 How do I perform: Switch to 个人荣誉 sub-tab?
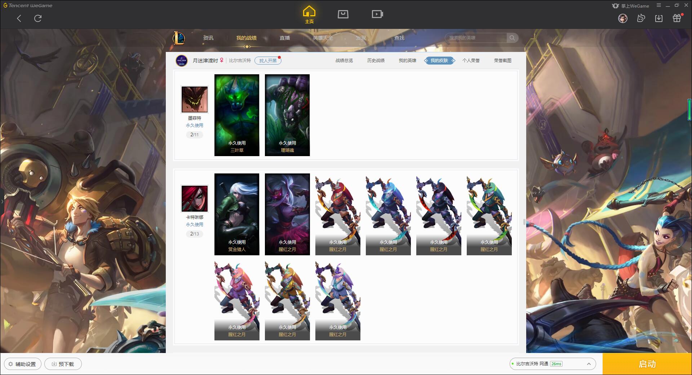[x=471, y=61]
